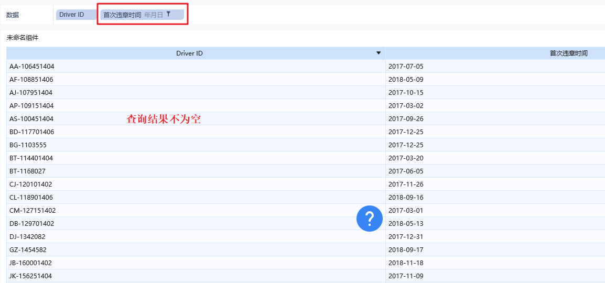Click the filter funnel icon on 首次违章时间 field
The width and height of the screenshot is (605, 283).
pyautogui.click(x=168, y=14)
